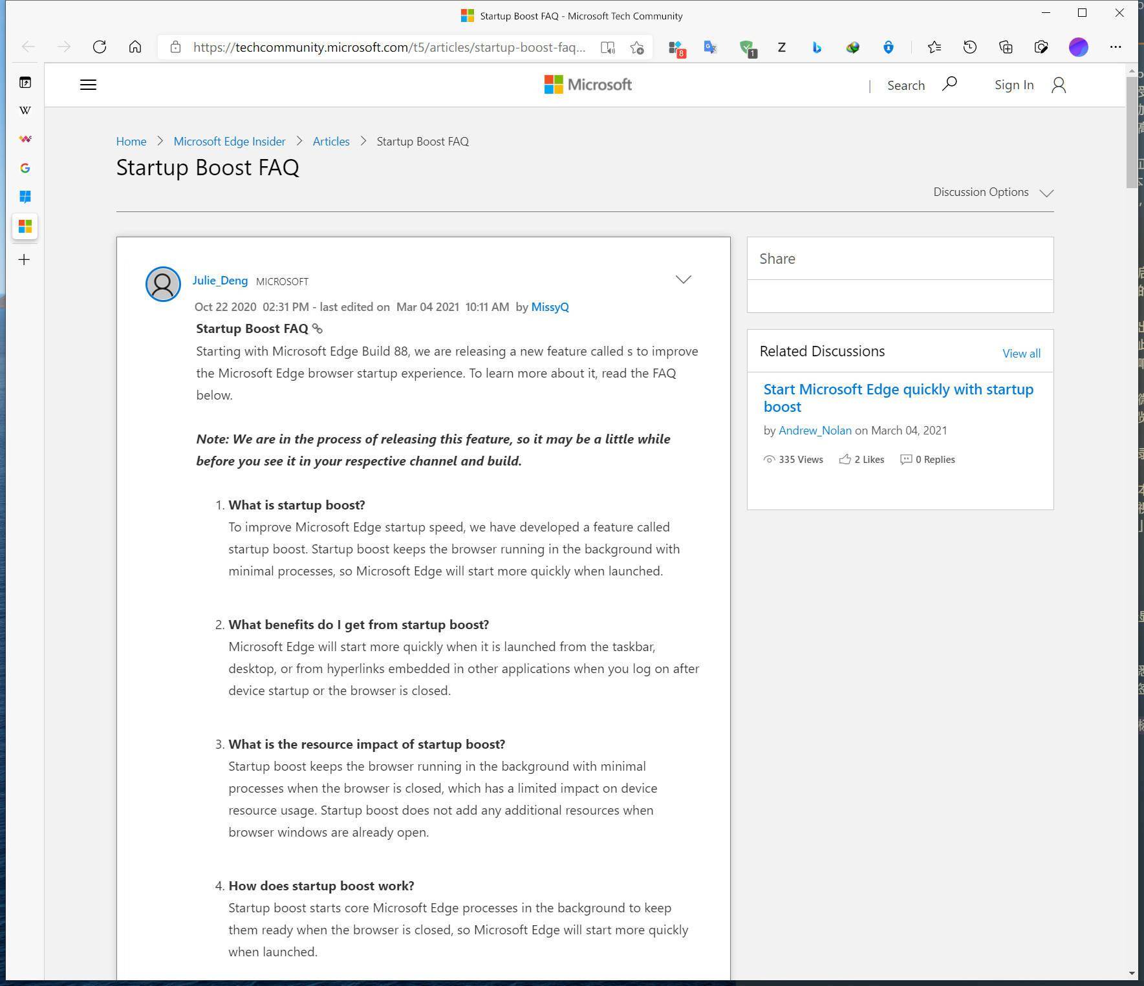
Task: Click the scrollbar down arrow
Action: [1131, 973]
